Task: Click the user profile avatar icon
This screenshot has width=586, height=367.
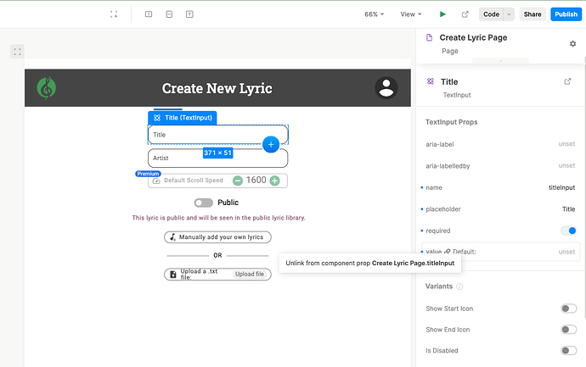Action: click(x=386, y=88)
